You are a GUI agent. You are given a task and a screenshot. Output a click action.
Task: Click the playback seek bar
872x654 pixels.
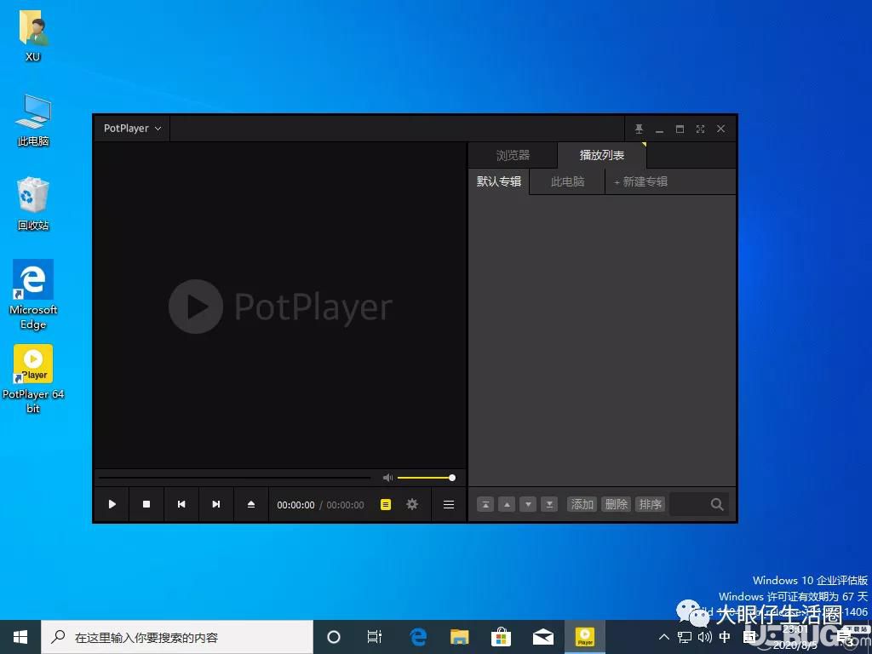[x=234, y=478]
